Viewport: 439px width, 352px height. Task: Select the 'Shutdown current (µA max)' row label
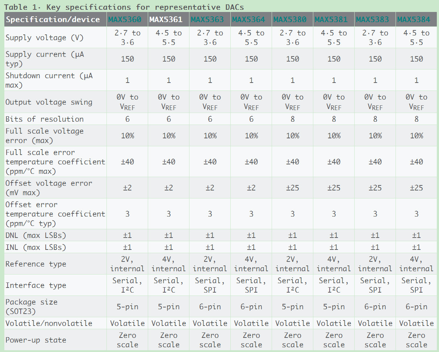click(x=49, y=80)
